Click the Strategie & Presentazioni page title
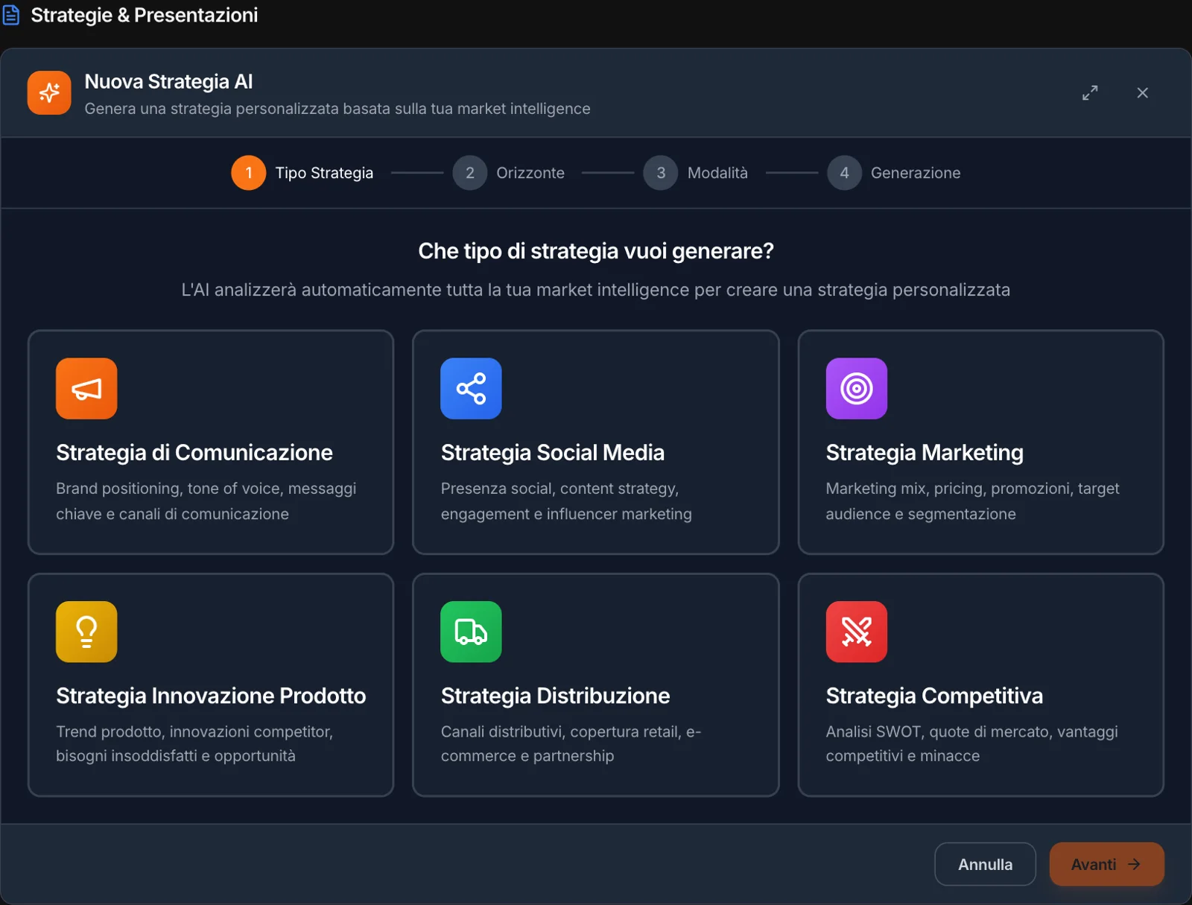The height and width of the screenshot is (905, 1192). tap(145, 15)
